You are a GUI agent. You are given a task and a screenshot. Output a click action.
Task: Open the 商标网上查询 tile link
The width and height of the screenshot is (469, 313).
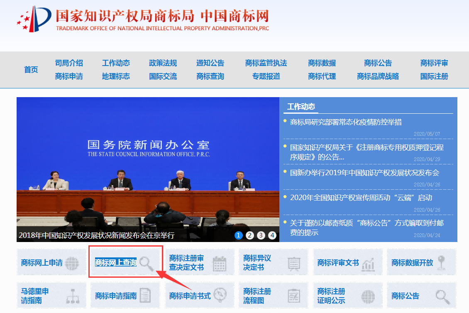(x=116, y=262)
